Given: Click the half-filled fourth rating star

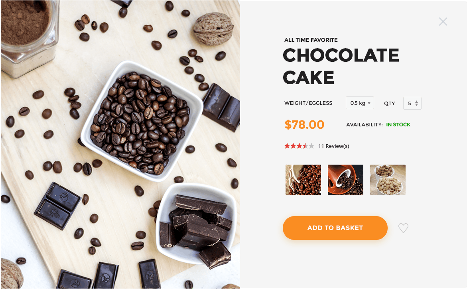Looking at the screenshot, I should click(305, 146).
